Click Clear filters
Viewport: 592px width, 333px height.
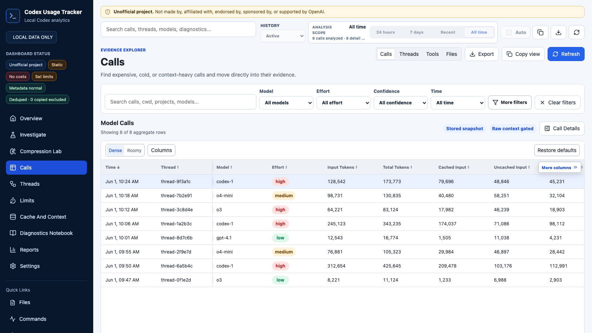click(558, 102)
